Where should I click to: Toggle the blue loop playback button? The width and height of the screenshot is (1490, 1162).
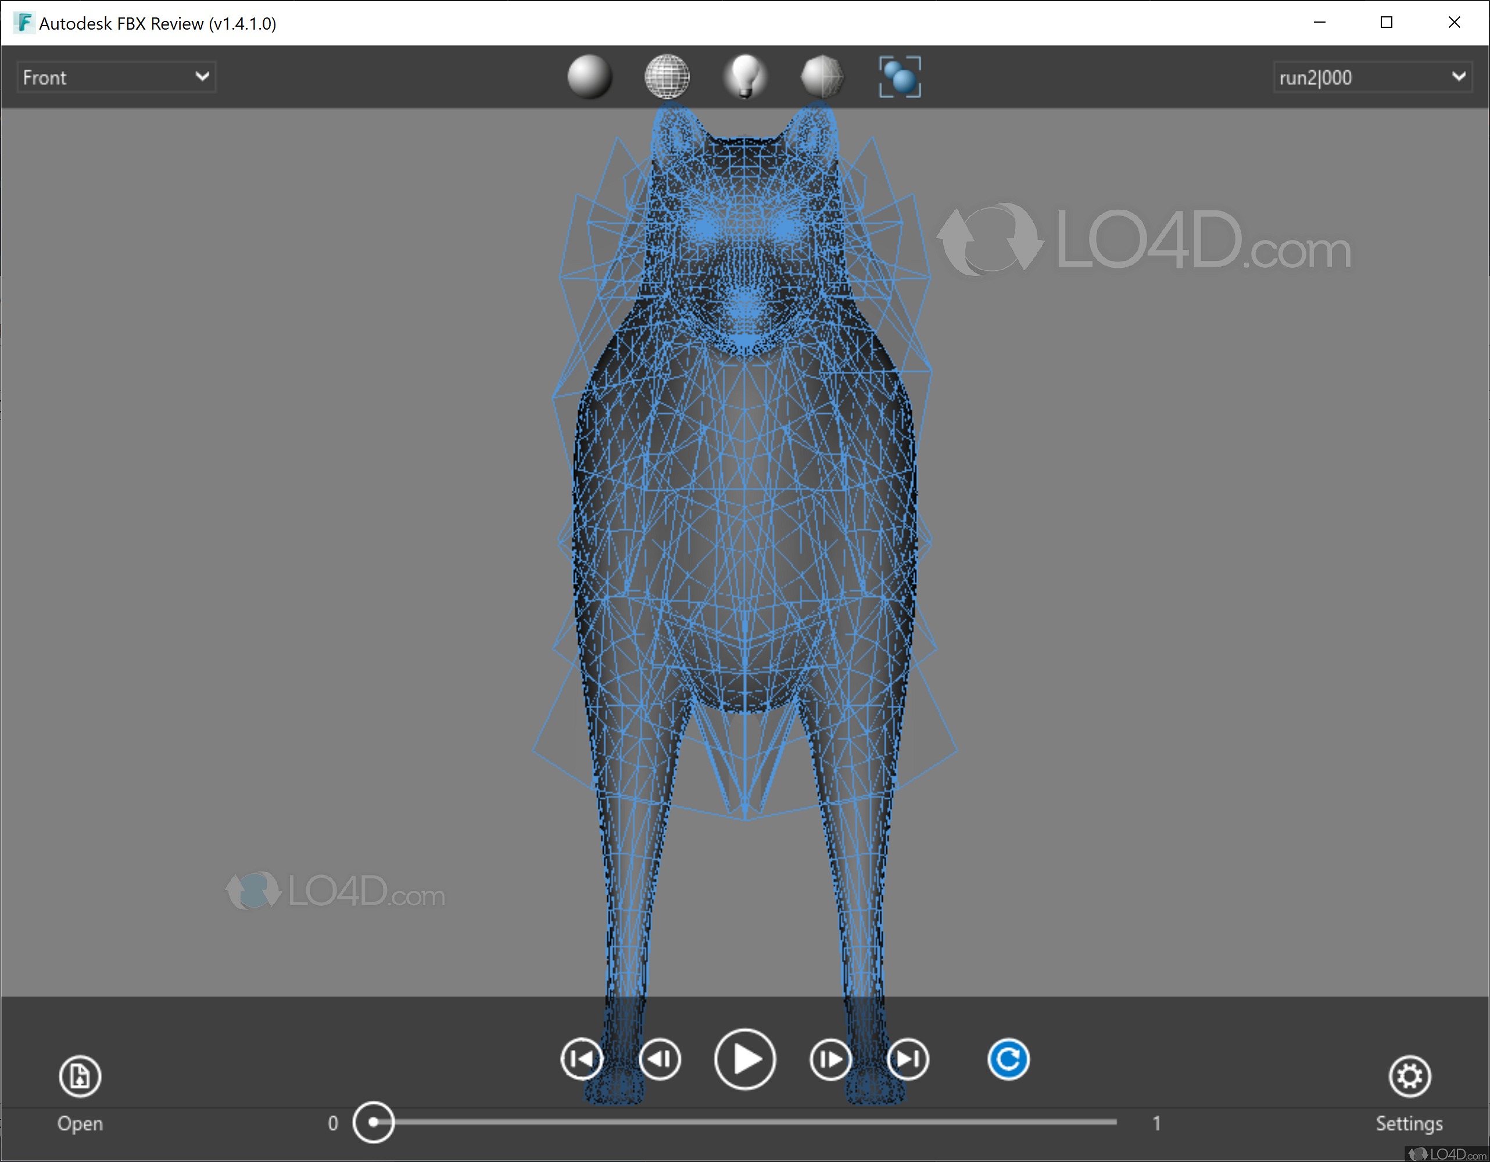(x=1008, y=1059)
